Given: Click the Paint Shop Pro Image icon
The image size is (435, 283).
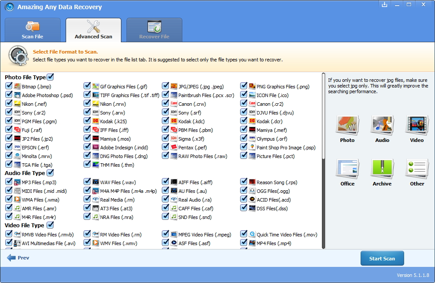Looking at the screenshot, I should (252, 147).
